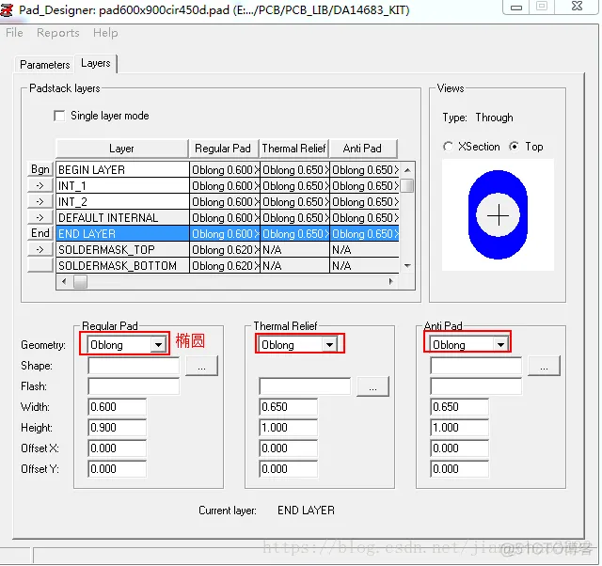Click the Pad Designer app icon in title bar
Viewport: 602px width, 566px height.
click(x=7, y=9)
